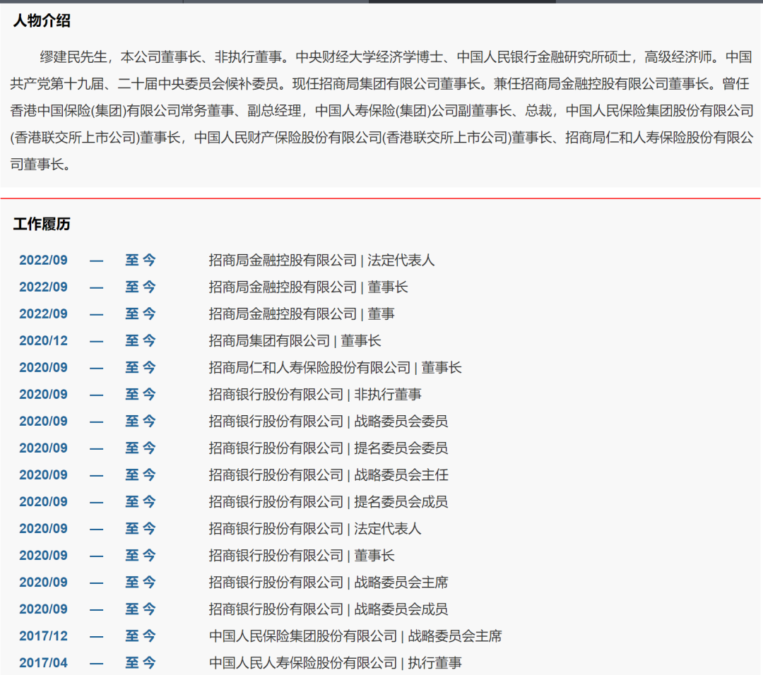Click 至今 in the 招商局集团有限公司 row
The image size is (763, 675).
[141, 341]
